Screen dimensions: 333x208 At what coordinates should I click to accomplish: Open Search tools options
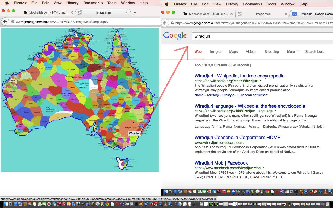(x=315, y=51)
